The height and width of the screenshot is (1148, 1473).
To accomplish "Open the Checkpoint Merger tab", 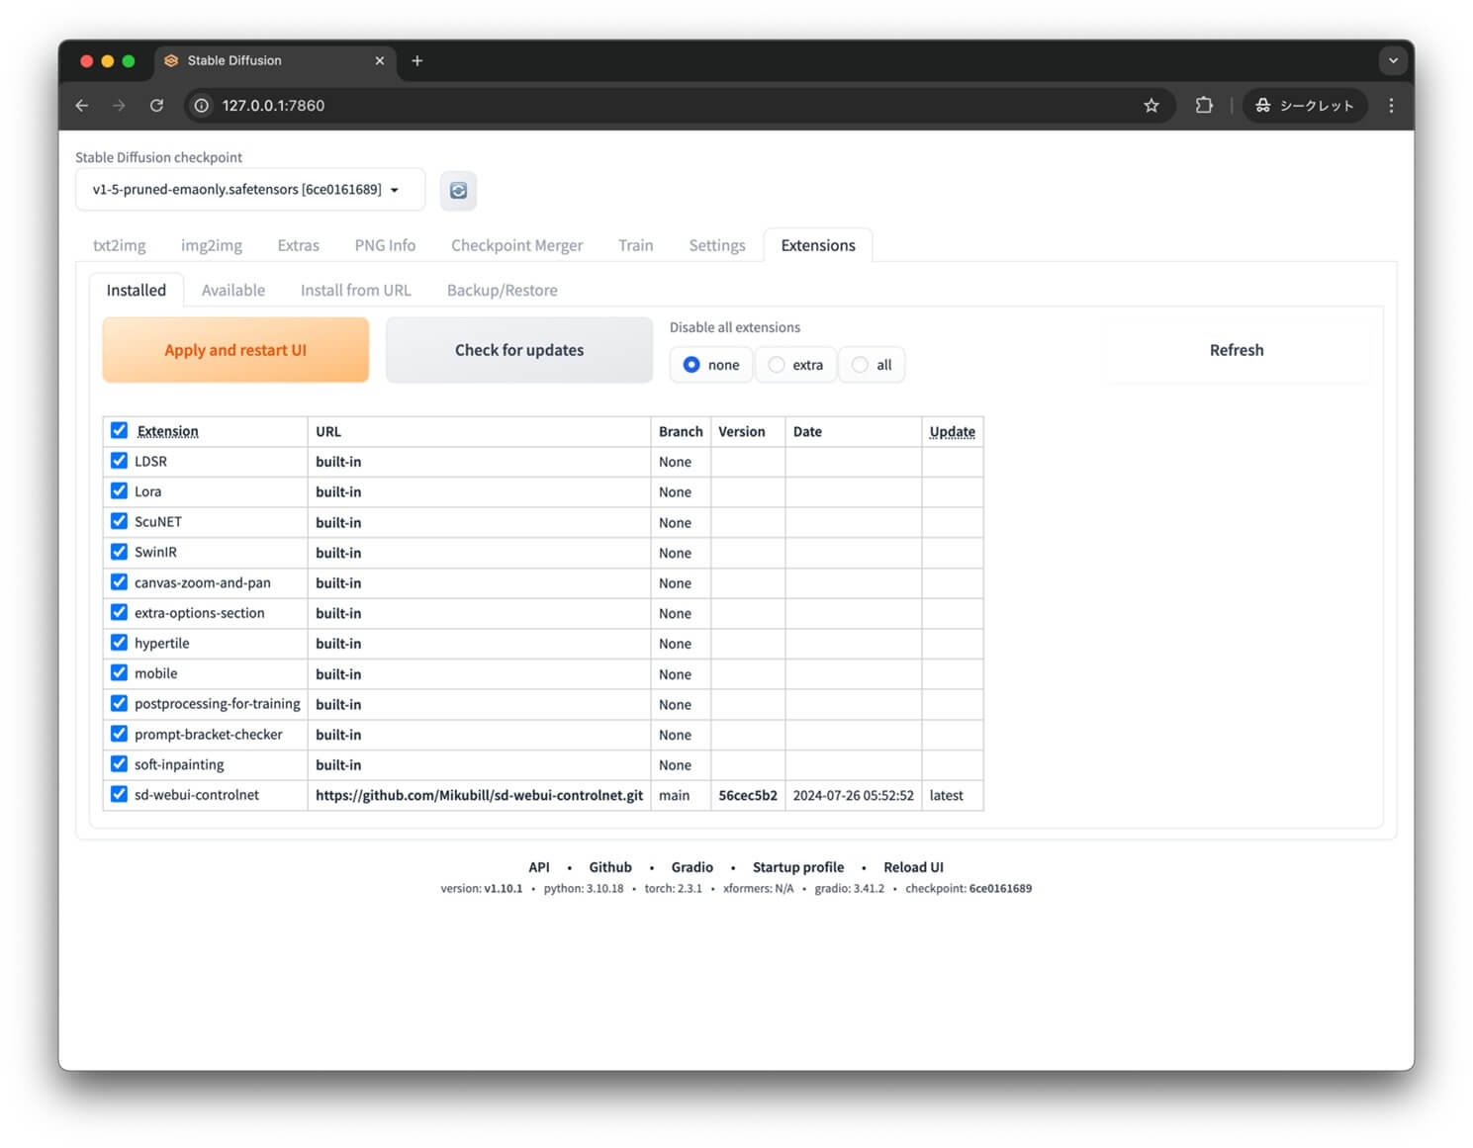I will [x=516, y=245].
